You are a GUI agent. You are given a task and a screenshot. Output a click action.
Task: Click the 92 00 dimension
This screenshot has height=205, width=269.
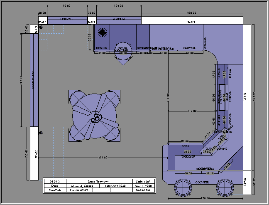(x=66, y=6)
